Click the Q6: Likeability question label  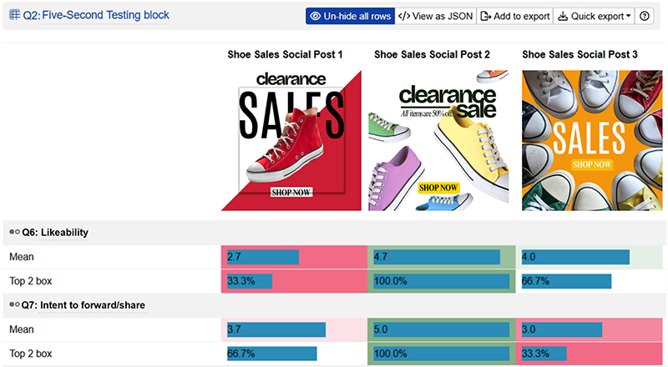(x=55, y=232)
